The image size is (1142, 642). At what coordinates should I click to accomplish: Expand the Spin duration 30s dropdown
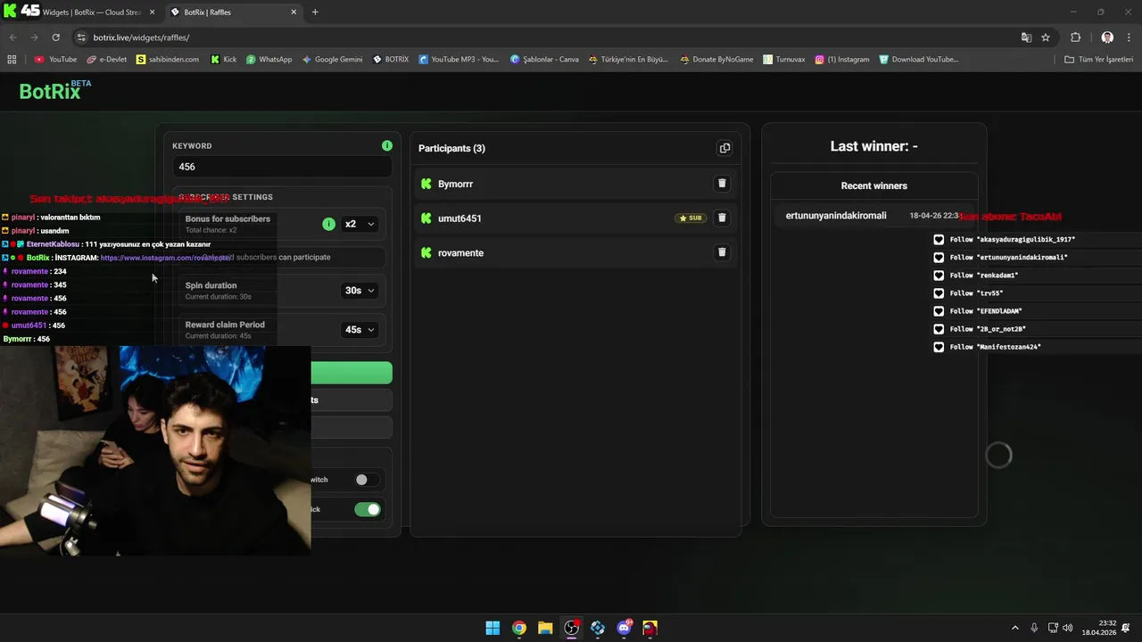(360, 291)
